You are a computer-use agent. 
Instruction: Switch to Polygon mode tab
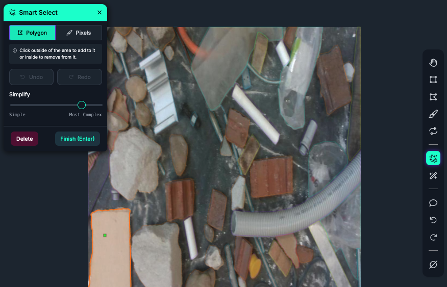[32, 33]
